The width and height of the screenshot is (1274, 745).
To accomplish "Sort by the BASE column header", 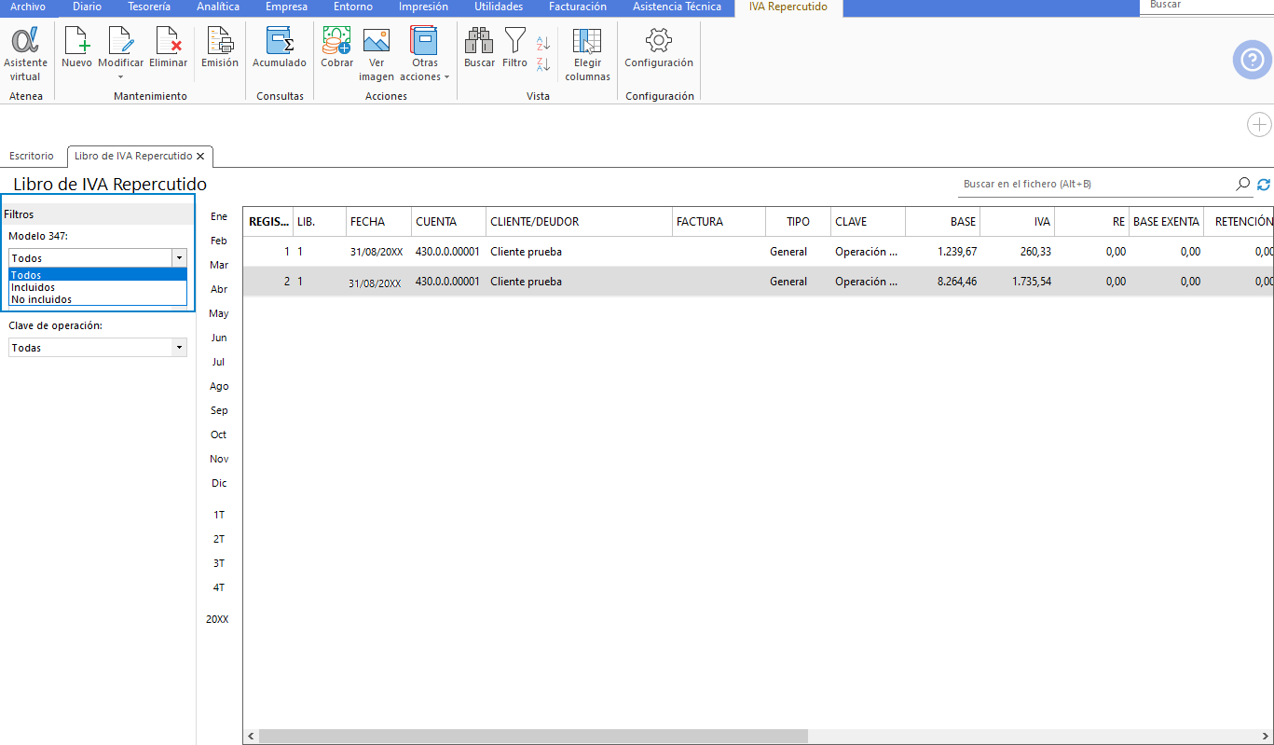I will (x=942, y=222).
